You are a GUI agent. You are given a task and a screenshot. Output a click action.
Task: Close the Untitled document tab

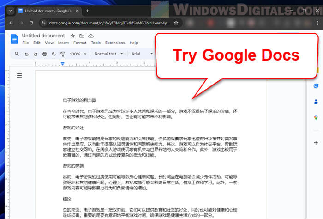pos(77,11)
